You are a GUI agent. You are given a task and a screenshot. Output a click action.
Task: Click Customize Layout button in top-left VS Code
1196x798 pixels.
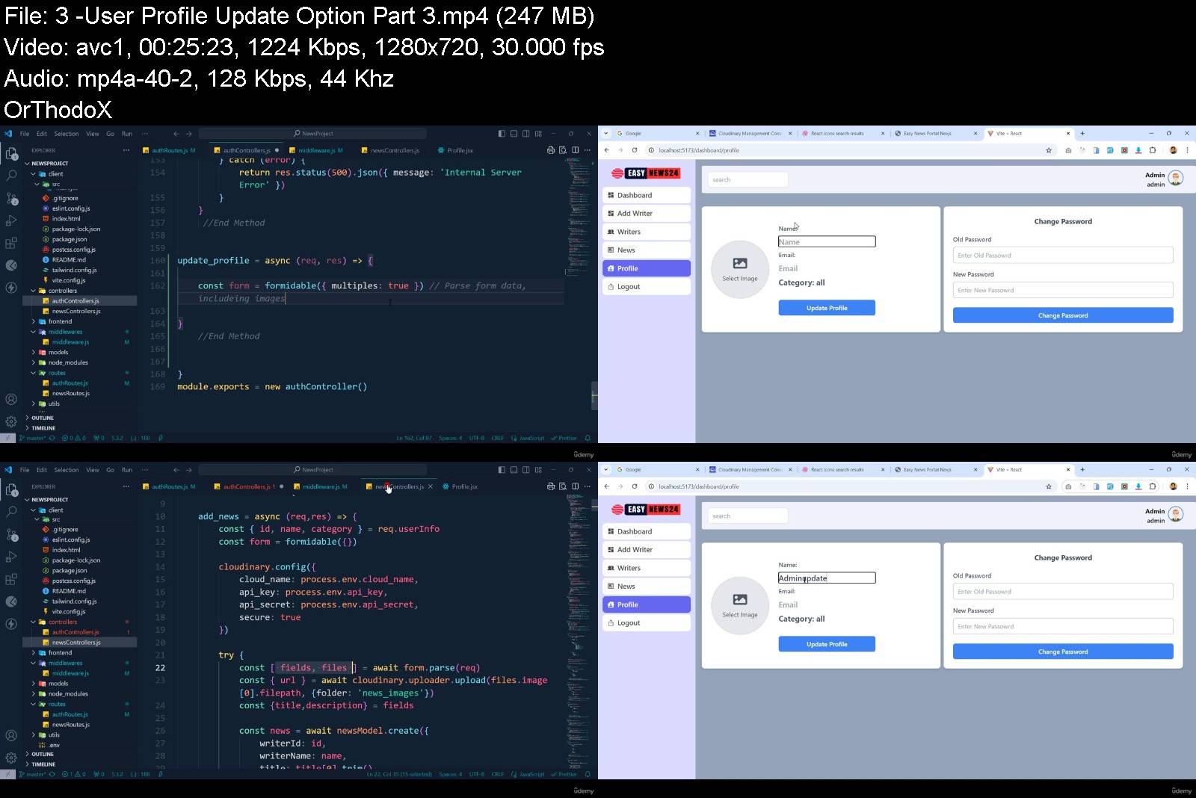[x=538, y=134]
